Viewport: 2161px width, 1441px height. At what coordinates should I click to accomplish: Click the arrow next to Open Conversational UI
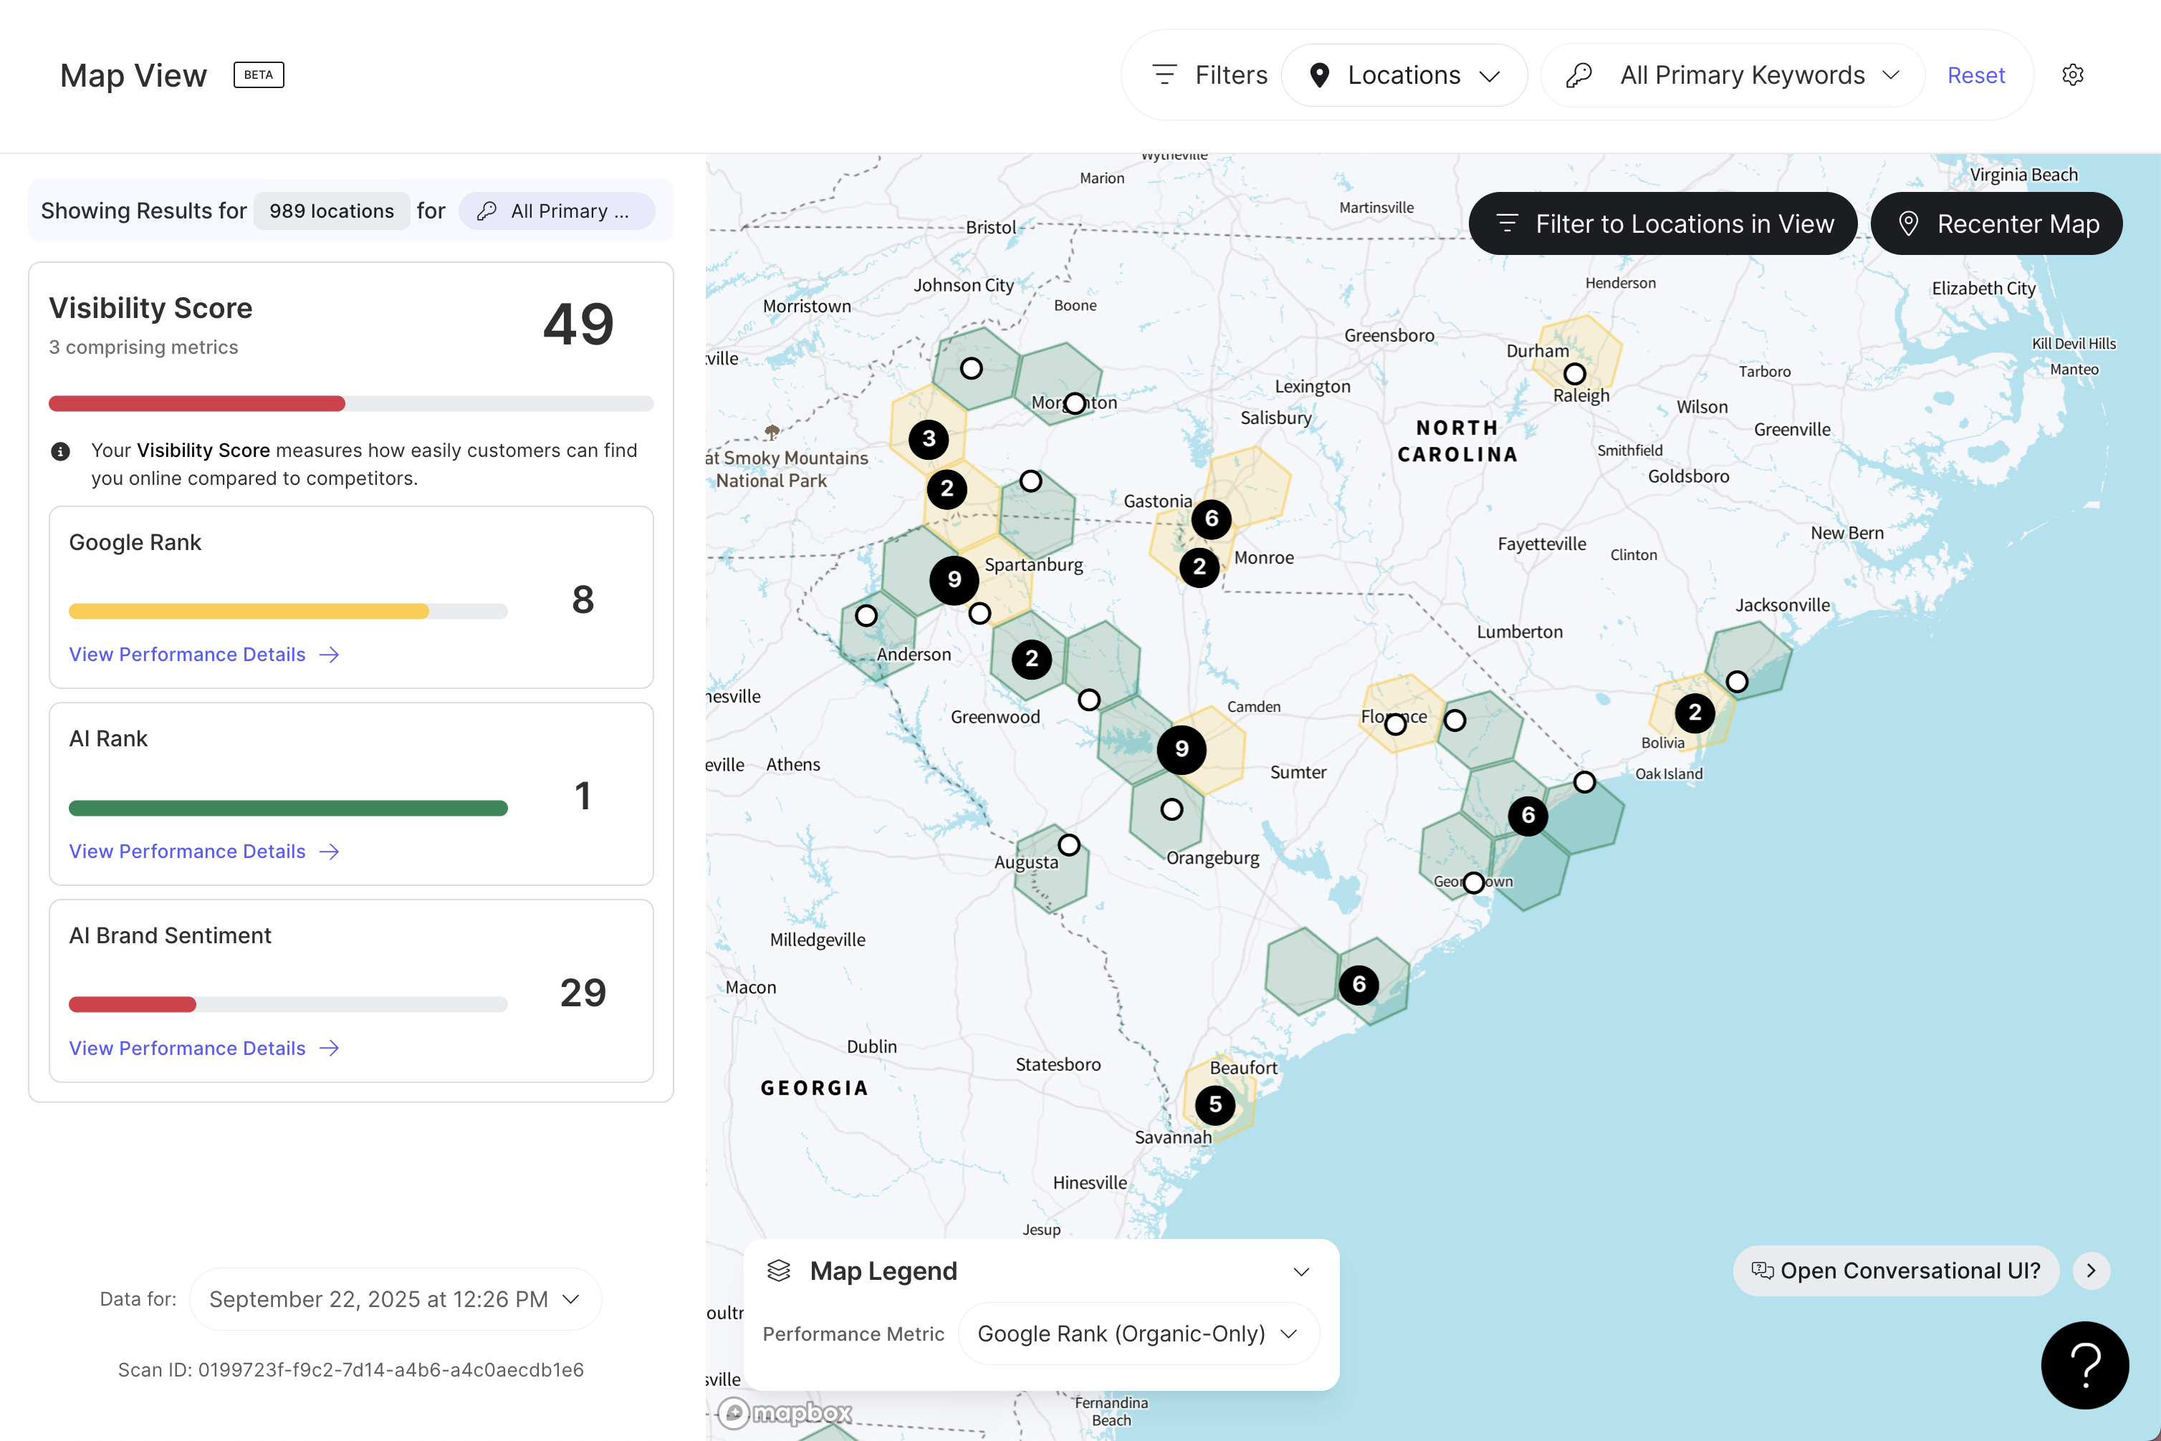click(x=2091, y=1270)
